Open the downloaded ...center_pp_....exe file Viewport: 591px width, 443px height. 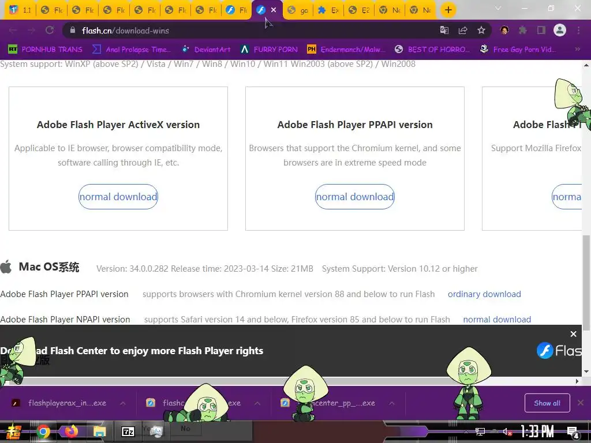pos(332,403)
